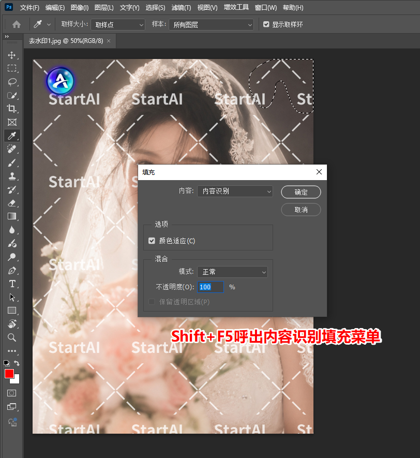Open the 文件(F) menu
420x458 pixels.
pos(29,8)
